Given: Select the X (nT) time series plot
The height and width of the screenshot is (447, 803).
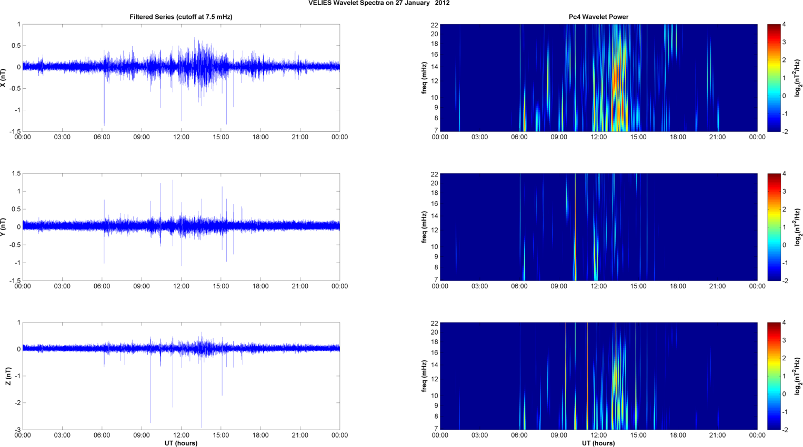Looking at the screenshot, I should [x=181, y=78].
